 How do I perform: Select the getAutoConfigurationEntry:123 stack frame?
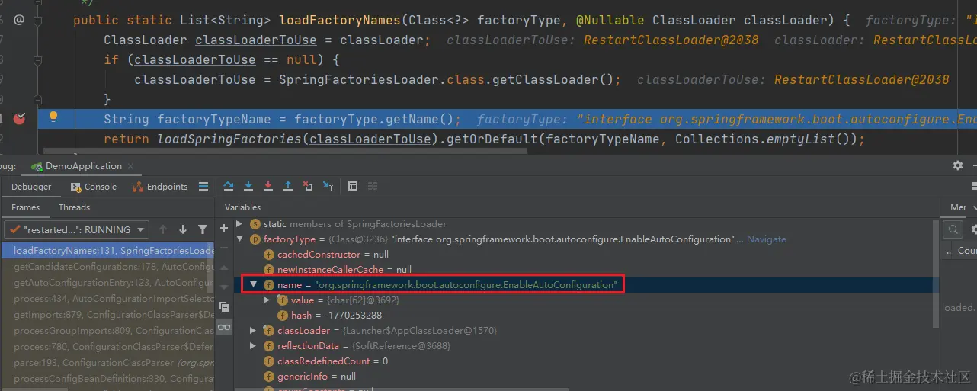(x=107, y=283)
